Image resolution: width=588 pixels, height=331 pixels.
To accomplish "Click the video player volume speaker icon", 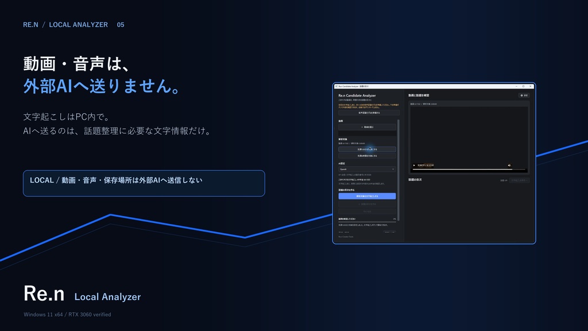I will pyautogui.click(x=509, y=165).
